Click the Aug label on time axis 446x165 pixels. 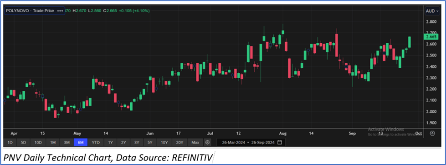(282, 133)
